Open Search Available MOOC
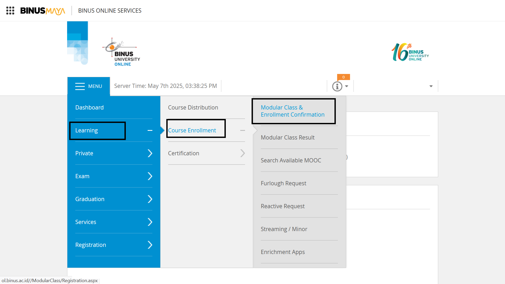 point(291,160)
